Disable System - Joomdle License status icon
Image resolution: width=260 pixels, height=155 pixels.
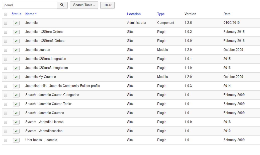tap(16, 122)
